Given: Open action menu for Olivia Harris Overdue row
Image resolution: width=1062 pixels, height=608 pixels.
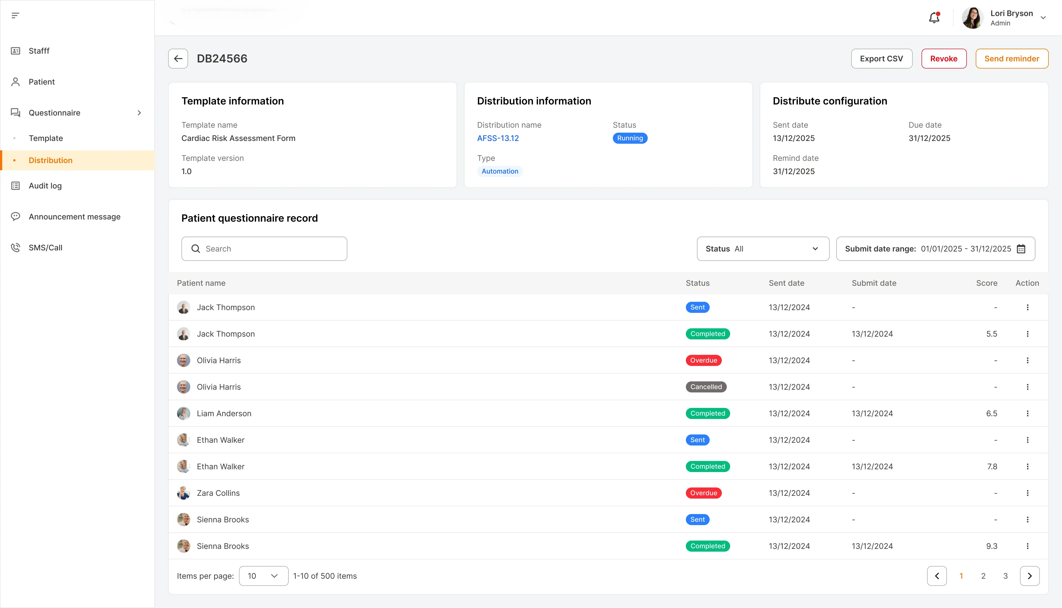Looking at the screenshot, I should [x=1027, y=360].
